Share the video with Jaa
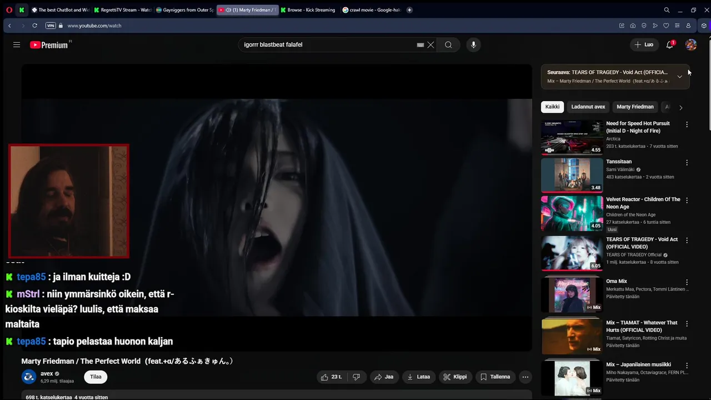The image size is (711, 400). [x=384, y=377]
